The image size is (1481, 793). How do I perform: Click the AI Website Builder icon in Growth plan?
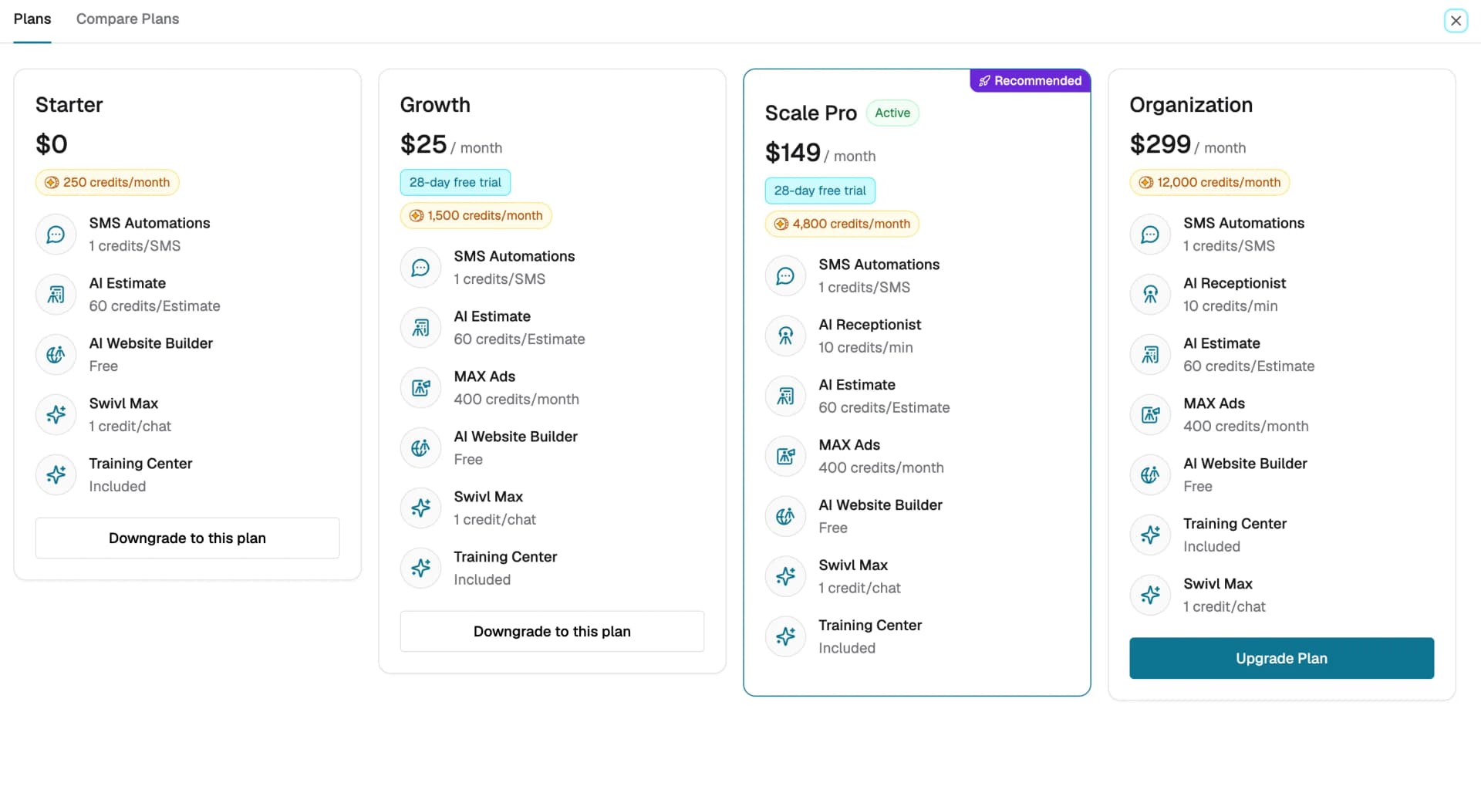point(420,448)
